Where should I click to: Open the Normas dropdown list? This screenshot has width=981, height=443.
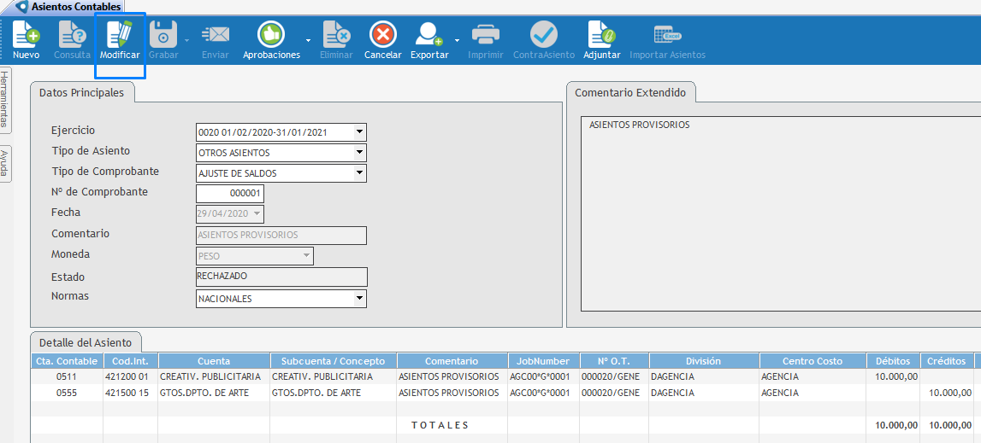tap(360, 299)
